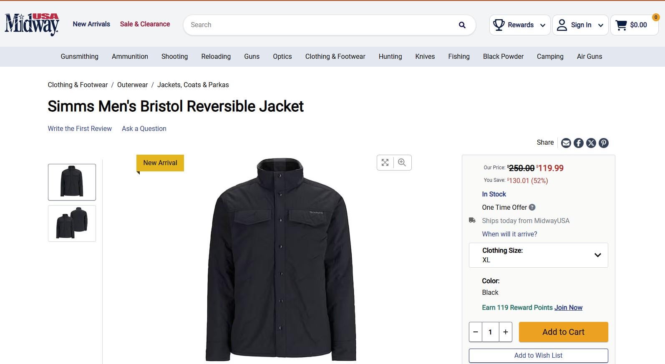
Task: Click the Write the First Review link
Action: (80, 129)
